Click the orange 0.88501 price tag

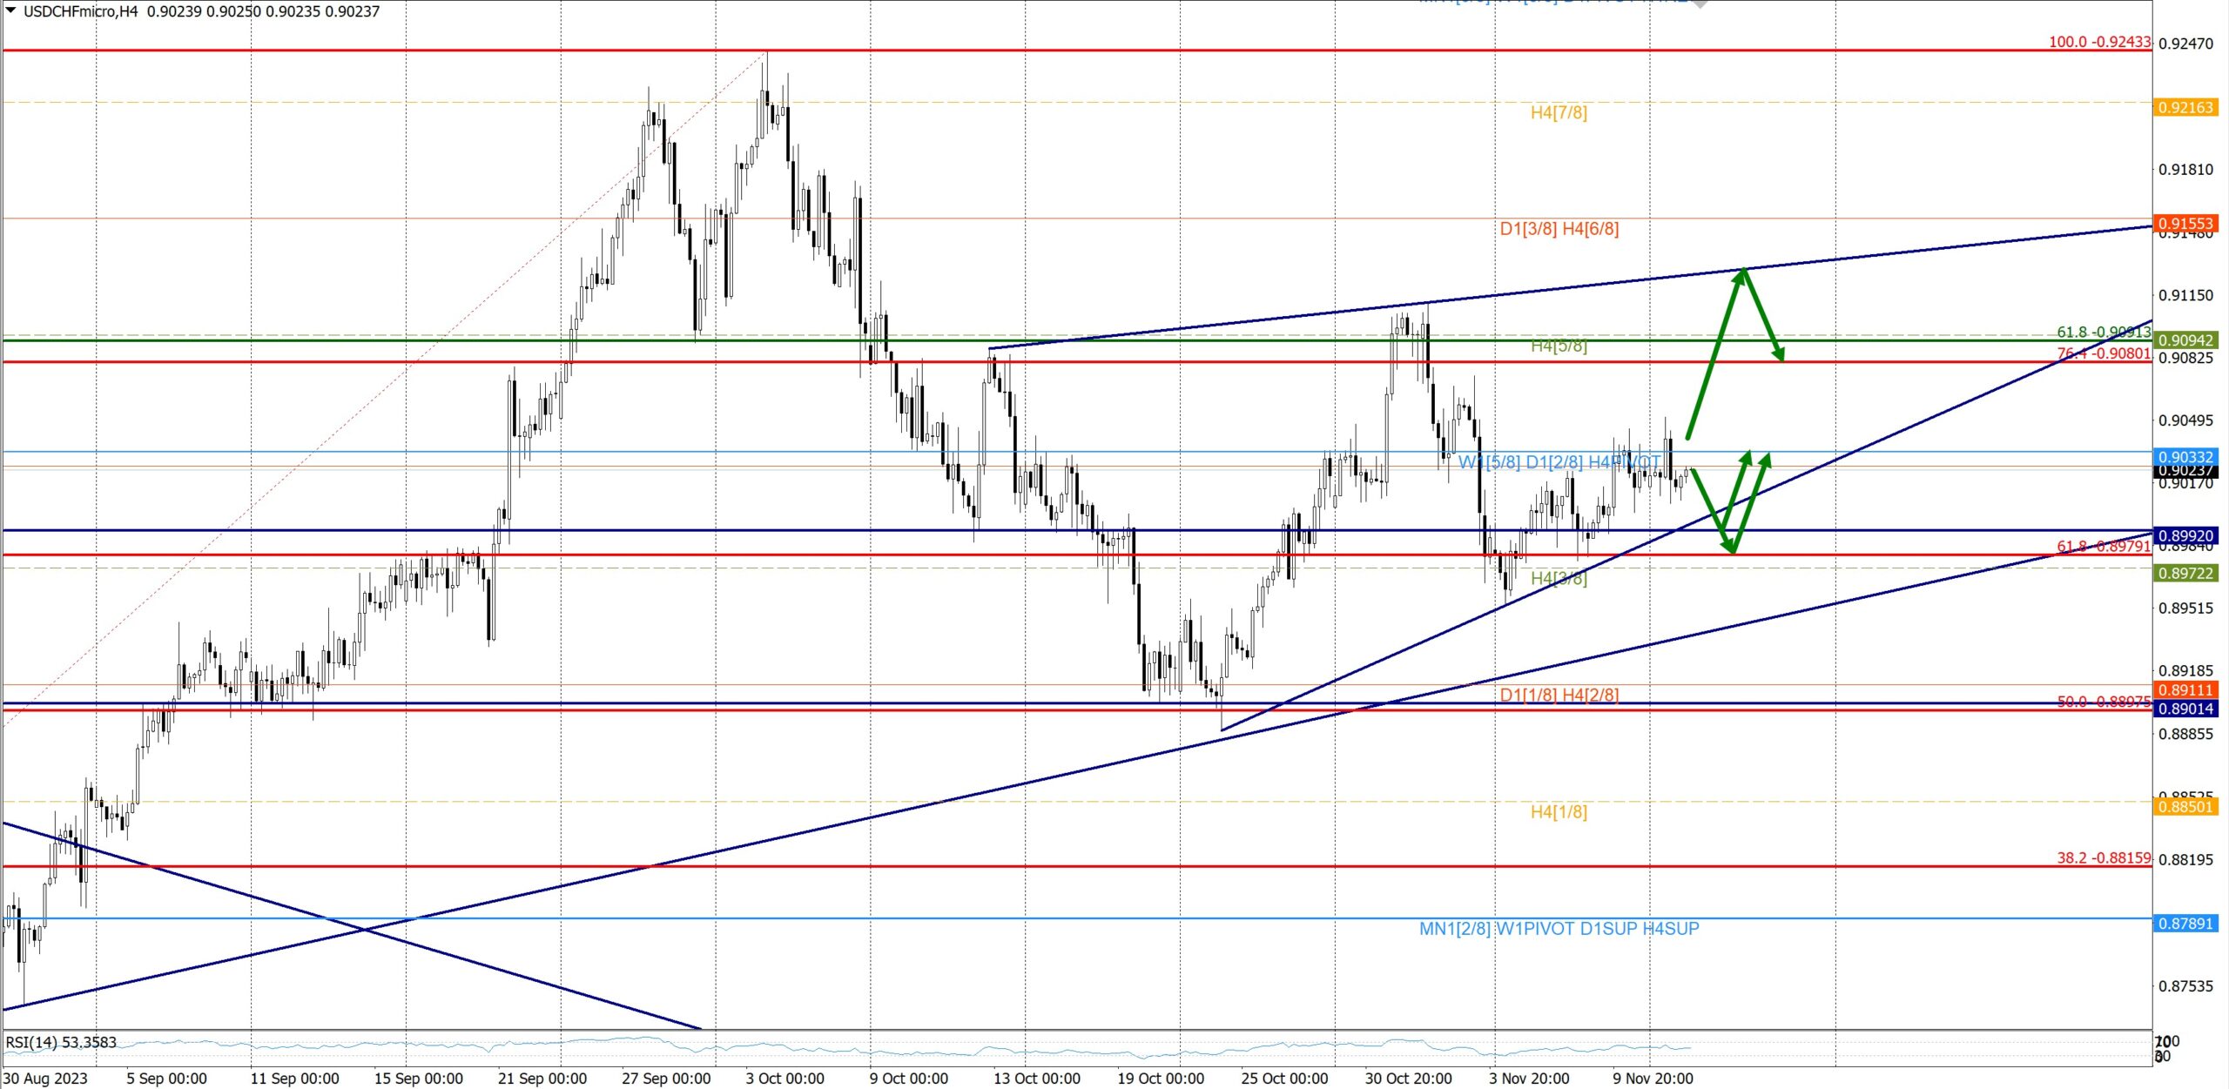click(x=2185, y=807)
